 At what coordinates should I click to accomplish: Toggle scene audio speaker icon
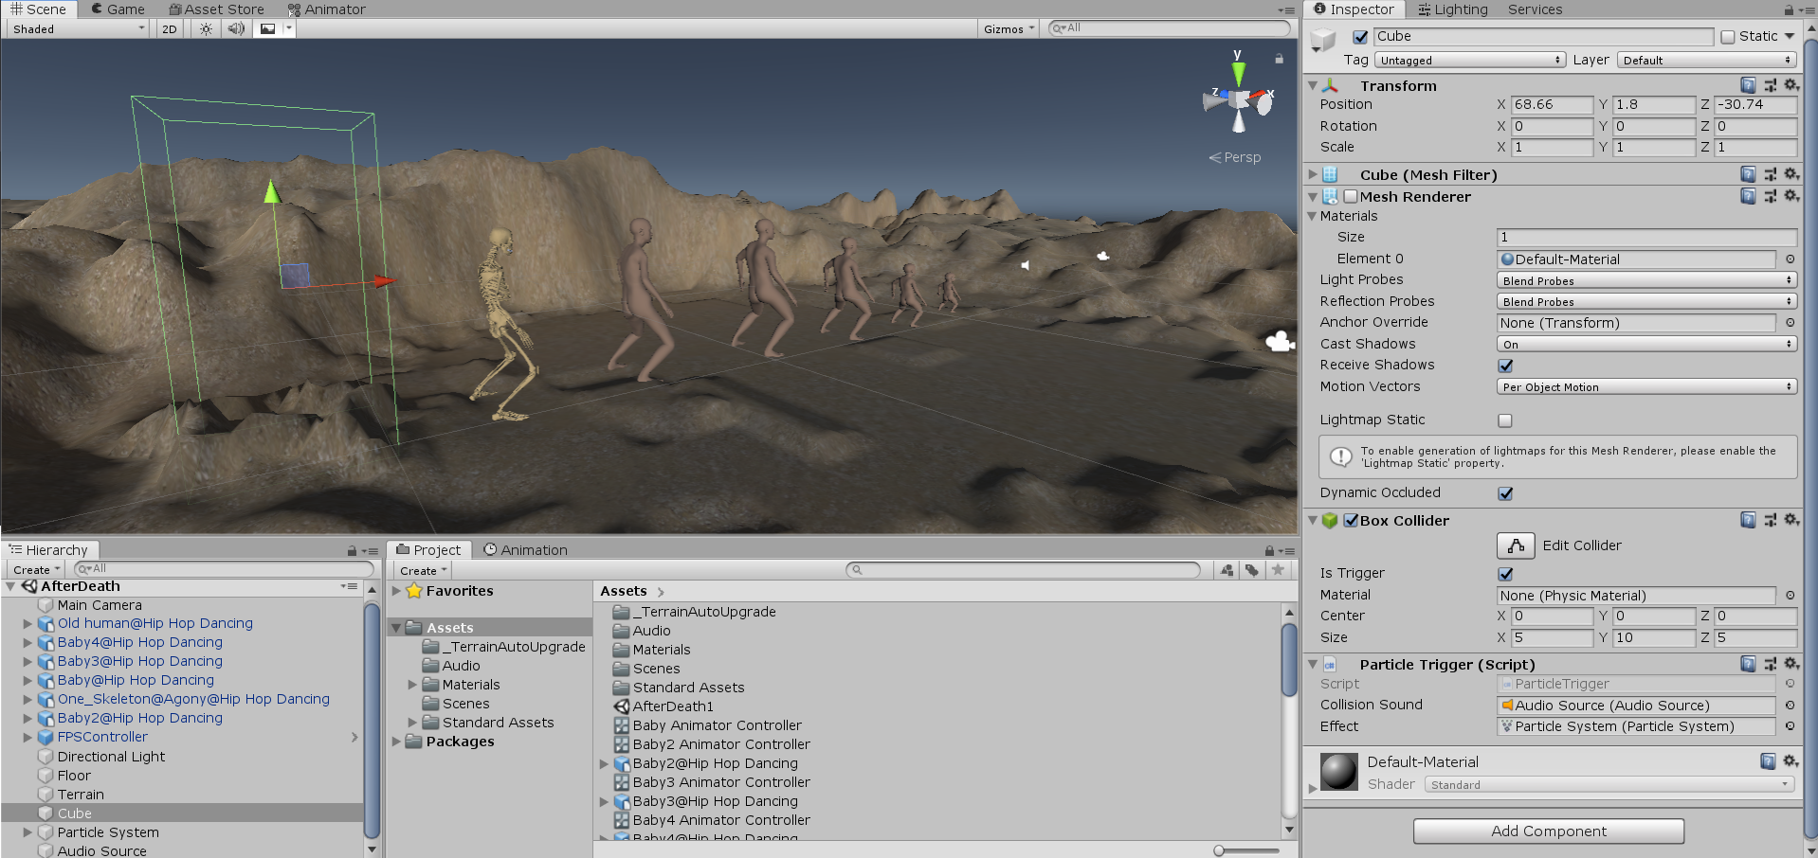click(236, 28)
